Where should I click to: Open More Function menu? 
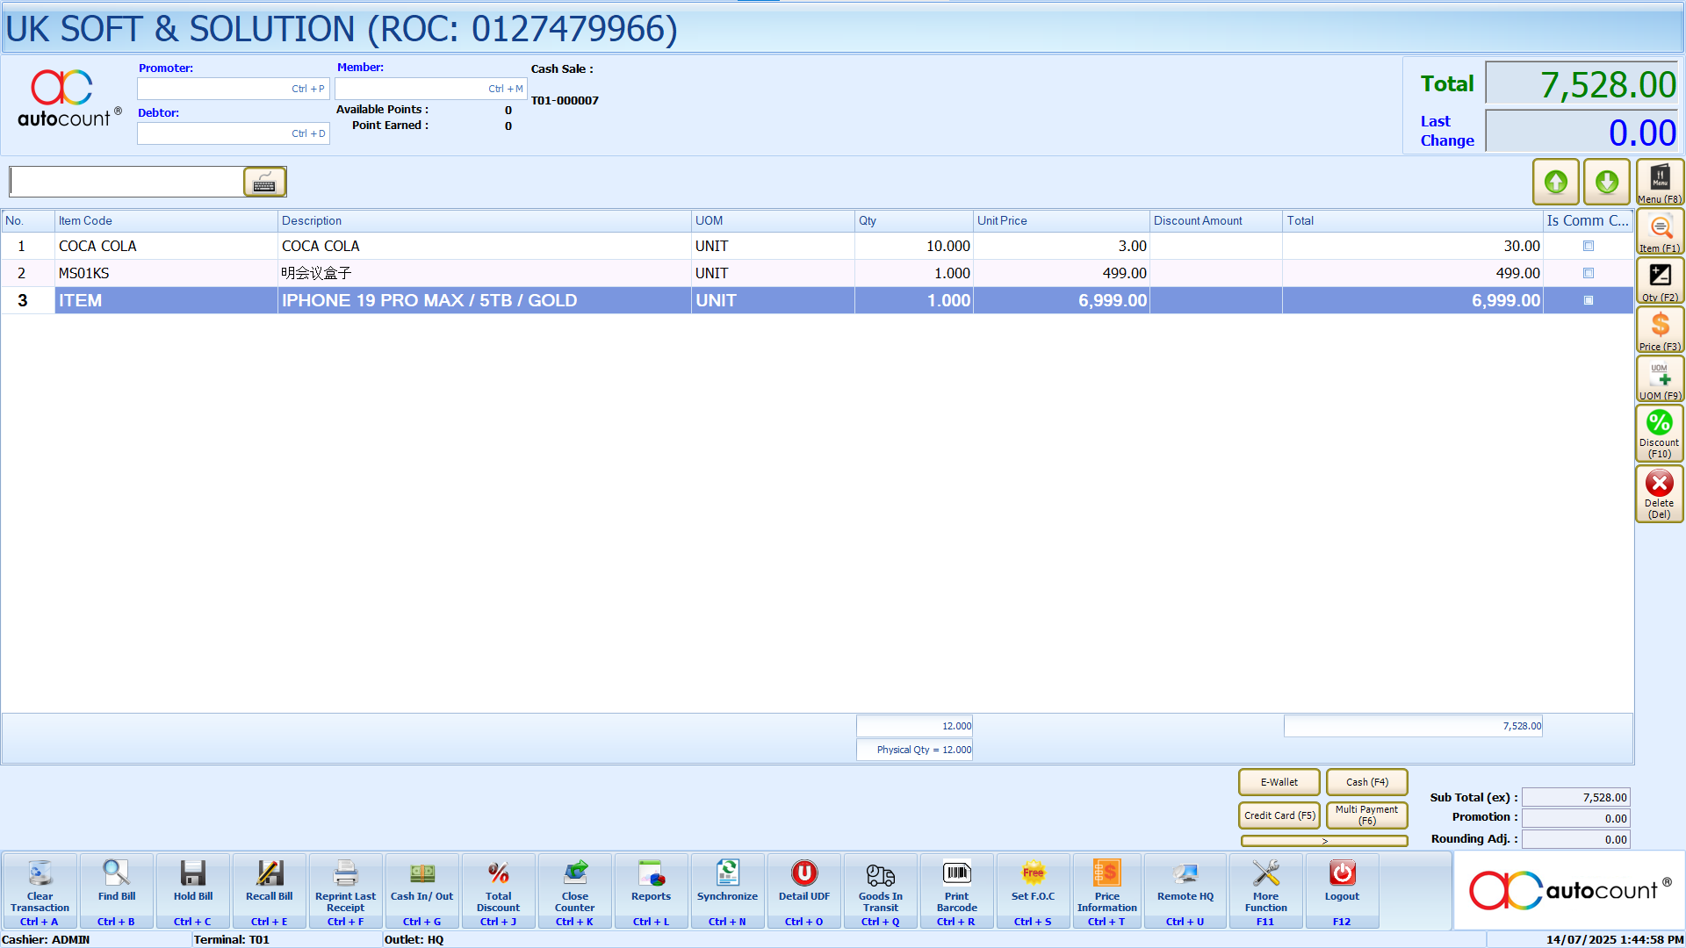tap(1265, 891)
